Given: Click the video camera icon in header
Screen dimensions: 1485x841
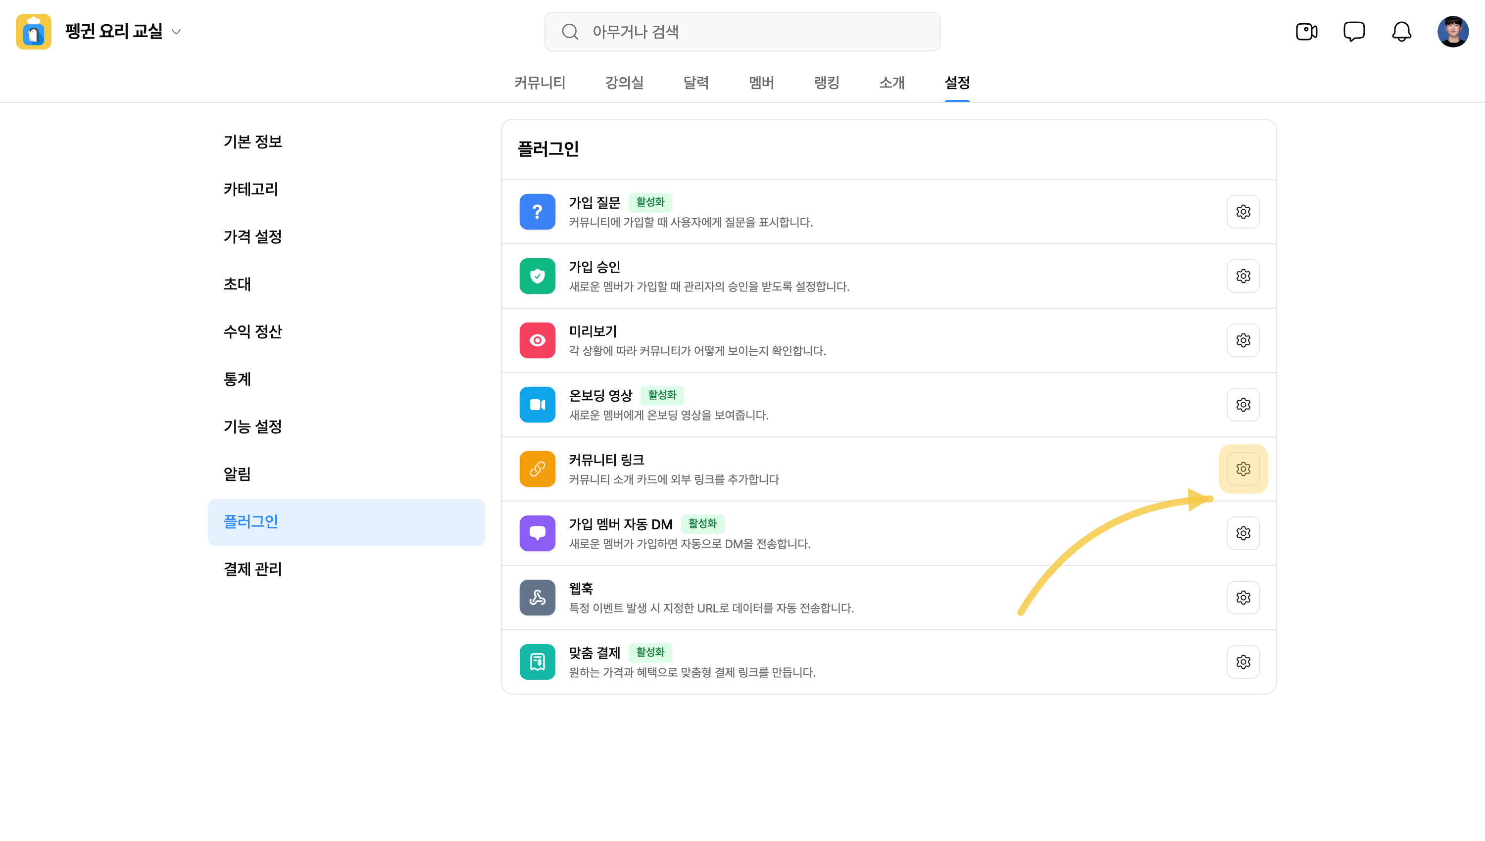Looking at the screenshot, I should (1306, 31).
